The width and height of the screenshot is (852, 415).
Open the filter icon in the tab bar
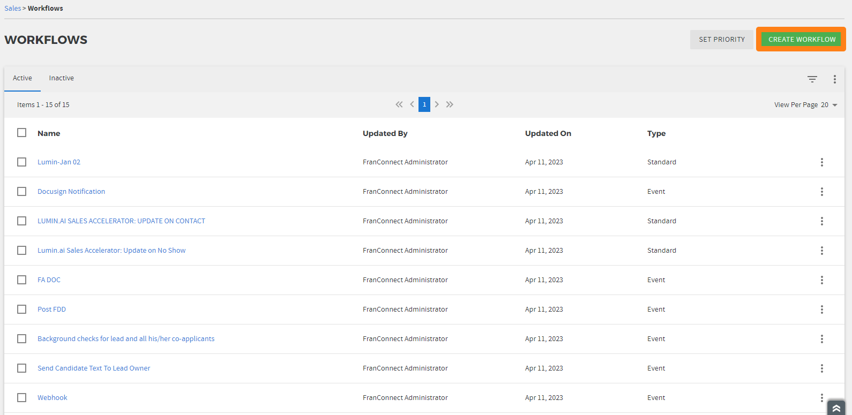[812, 79]
